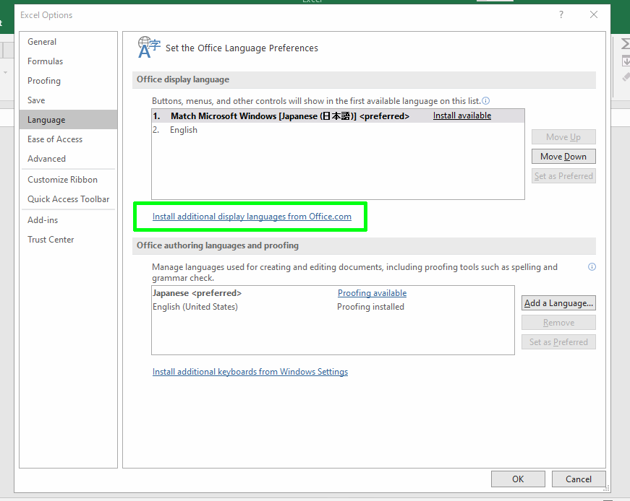Open Install additional display languages from Office.com
This screenshot has height=501, width=630.
pyautogui.click(x=252, y=217)
